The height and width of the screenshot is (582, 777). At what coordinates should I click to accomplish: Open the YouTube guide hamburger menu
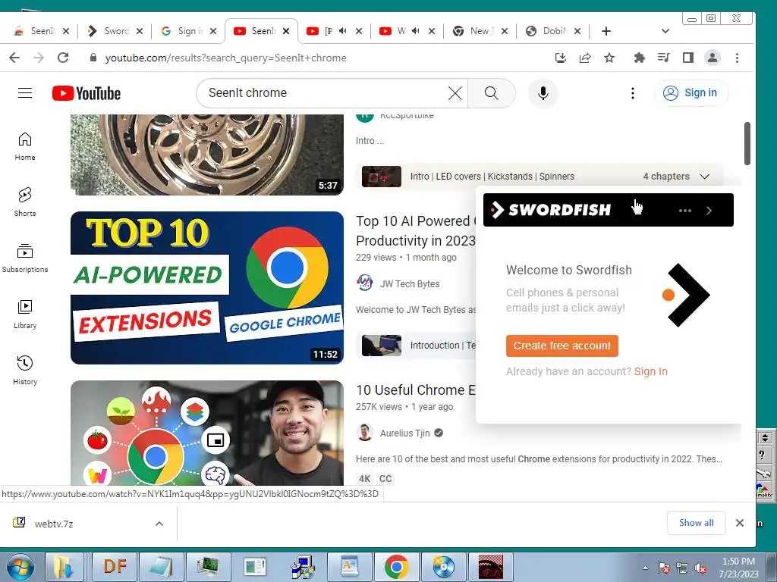25,93
